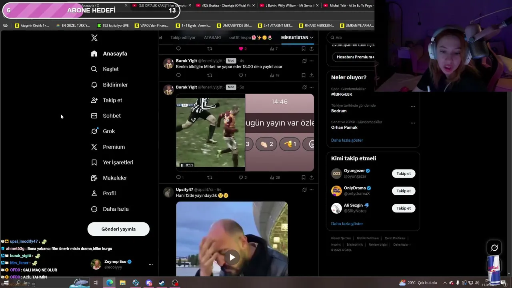Bookmark Burak Yigit's video tweet

304,177
